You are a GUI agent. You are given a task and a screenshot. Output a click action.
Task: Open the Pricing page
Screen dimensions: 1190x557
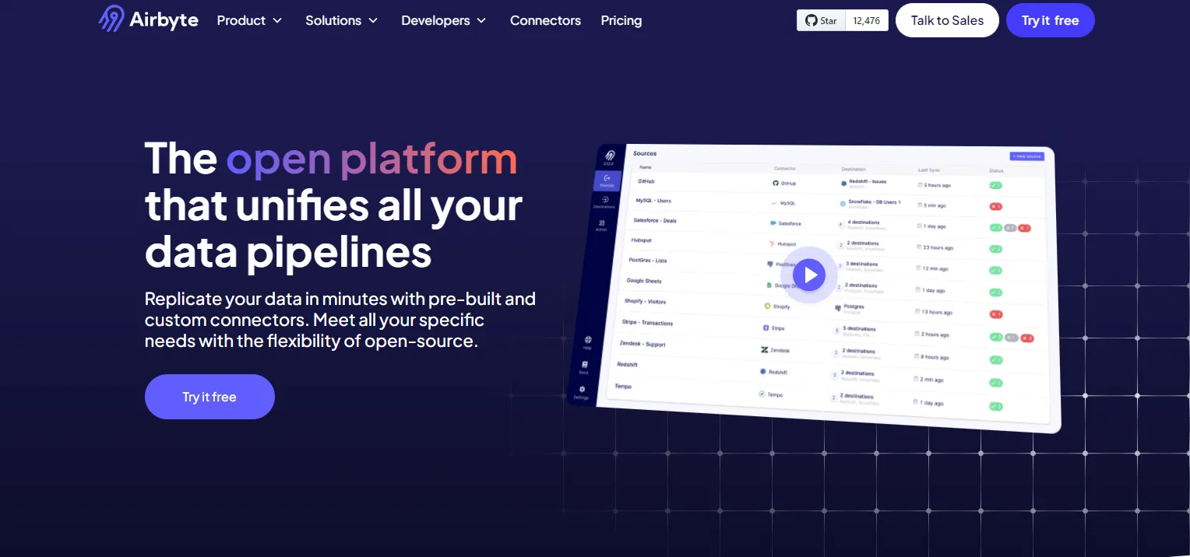click(x=621, y=20)
